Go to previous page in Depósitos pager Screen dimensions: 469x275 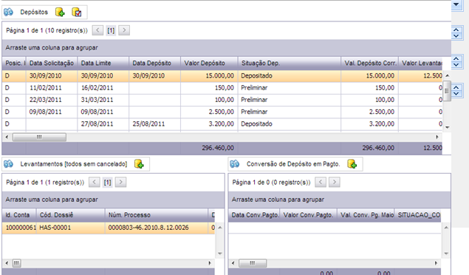point(97,30)
